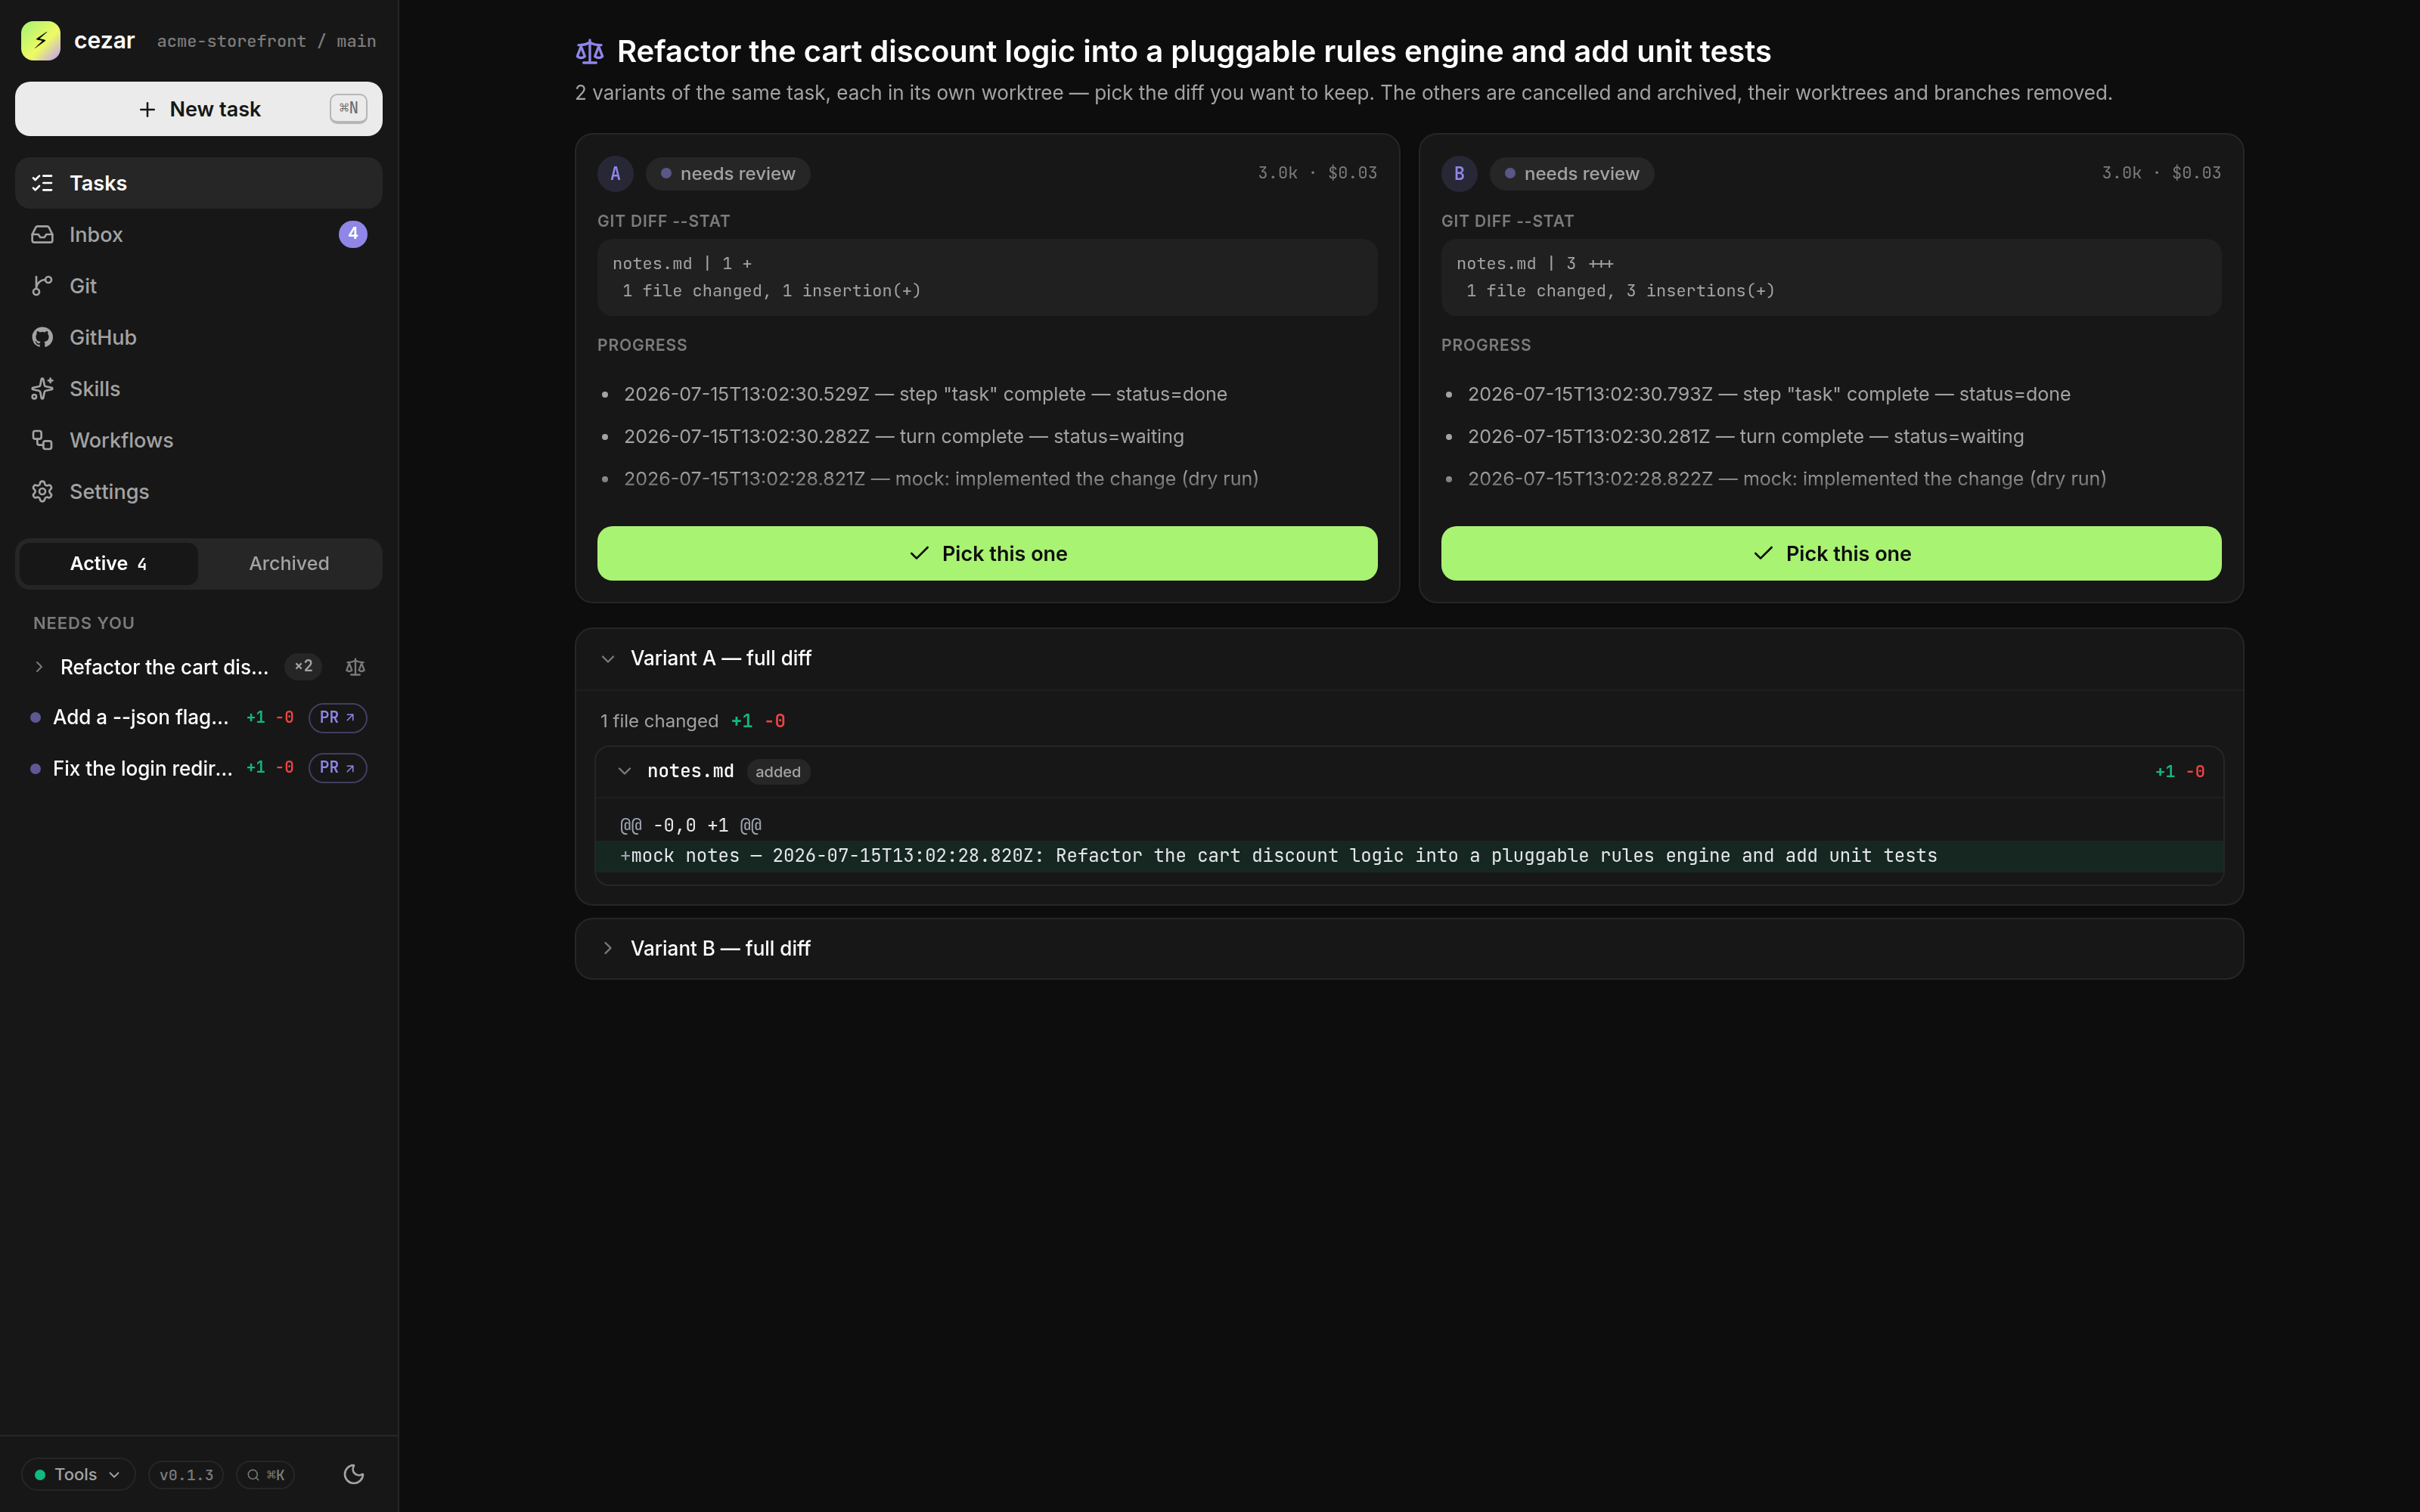The width and height of the screenshot is (2420, 1512).
Task: Click the @@ -0,0 +1 @@ hunk header
Action: click(x=690, y=825)
